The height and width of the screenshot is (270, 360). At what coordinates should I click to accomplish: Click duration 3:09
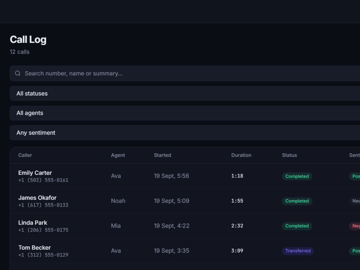point(237,251)
